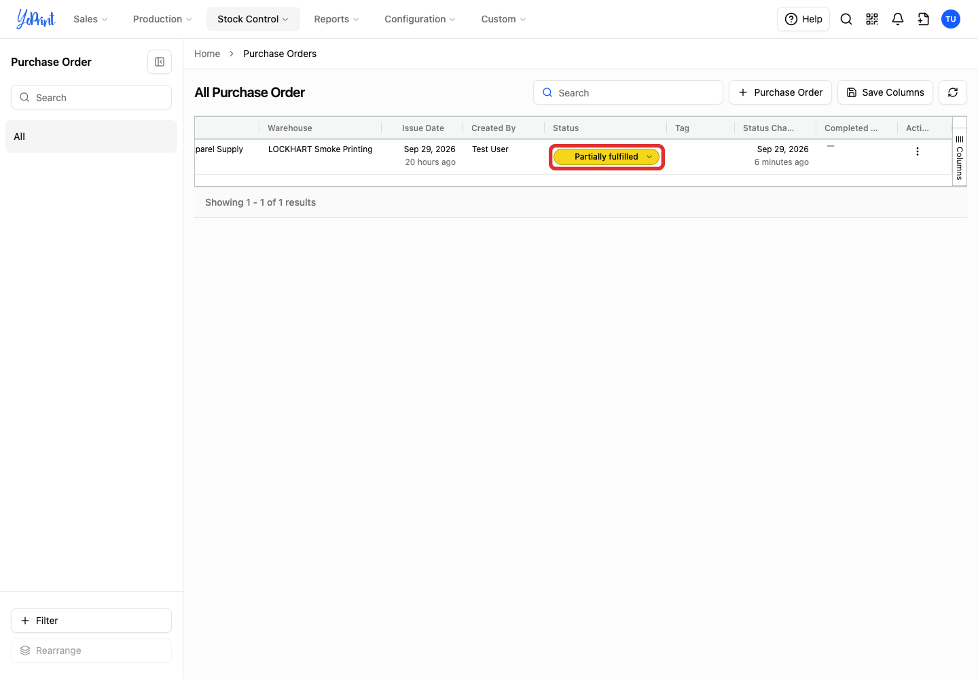The width and height of the screenshot is (978, 679).
Task: Expand the Configuration dropdown
Action: click(x=420, y=19)
